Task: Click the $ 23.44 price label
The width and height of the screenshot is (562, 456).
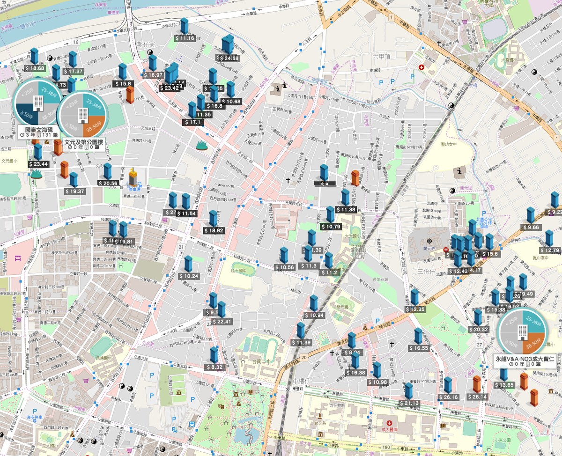Action: 38,164
